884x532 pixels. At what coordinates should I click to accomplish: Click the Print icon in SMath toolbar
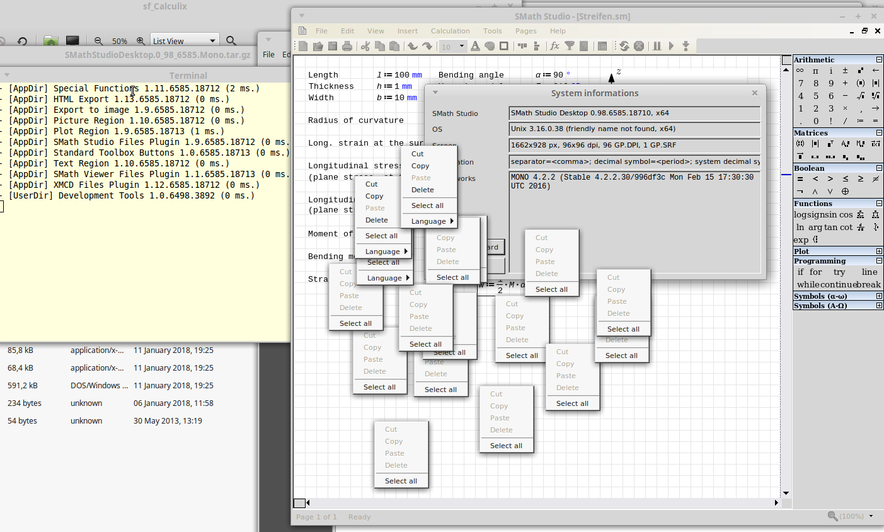click(x=347, y=46)
